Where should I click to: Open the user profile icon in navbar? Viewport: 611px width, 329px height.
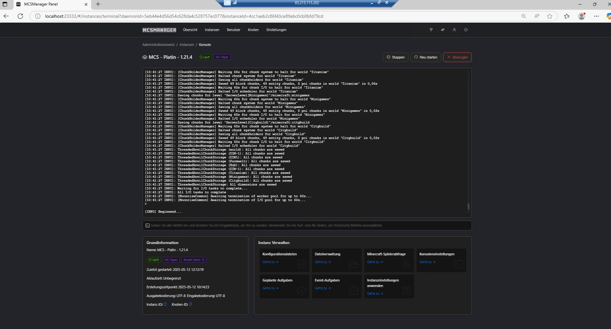tap(454, 30)
